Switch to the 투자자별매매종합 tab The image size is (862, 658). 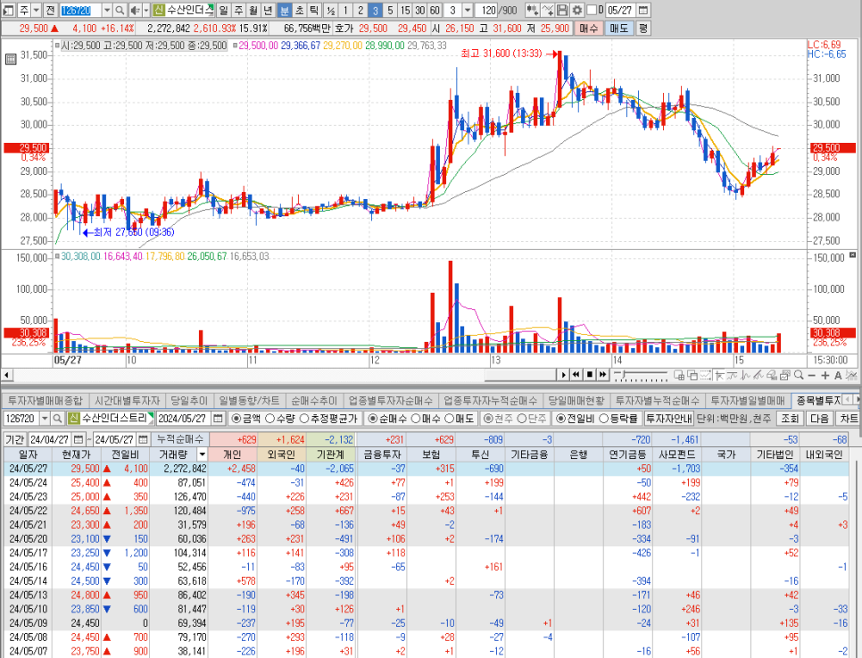coord(45,401)
